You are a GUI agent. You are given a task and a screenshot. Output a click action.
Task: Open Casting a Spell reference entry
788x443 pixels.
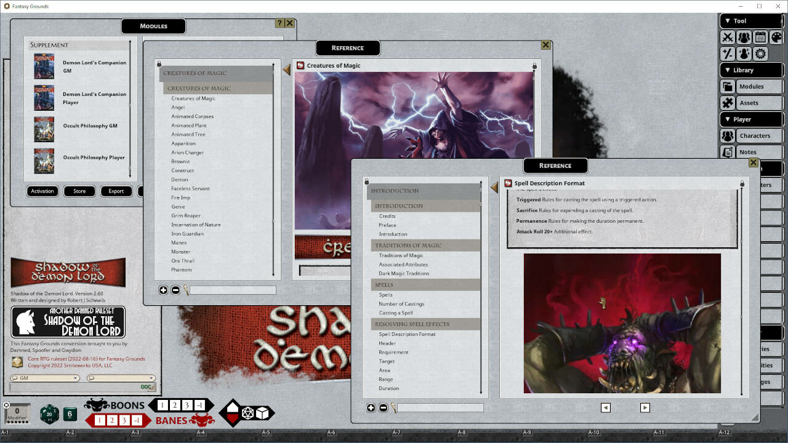tap(396, 313)
